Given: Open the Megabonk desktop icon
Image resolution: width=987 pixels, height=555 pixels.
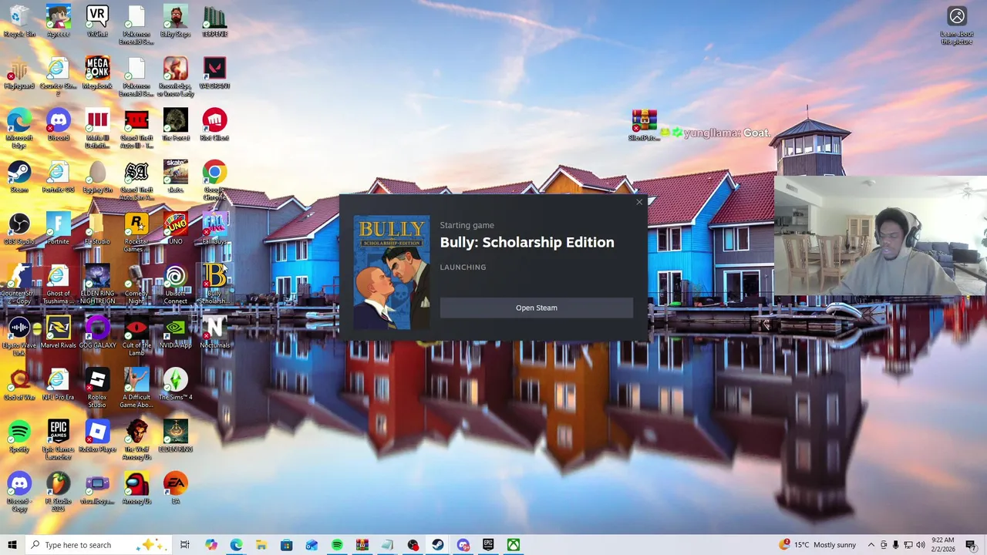Looking at the screenshot, I should (97, 72).
